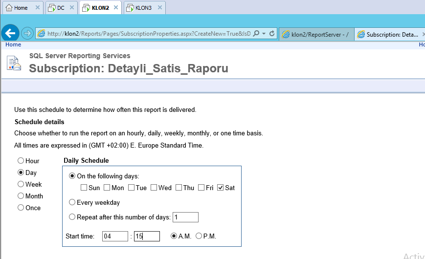The width and height of the screenshot is (425, 259).
Task: Click the start time hour field
Action: click(115, 237)
